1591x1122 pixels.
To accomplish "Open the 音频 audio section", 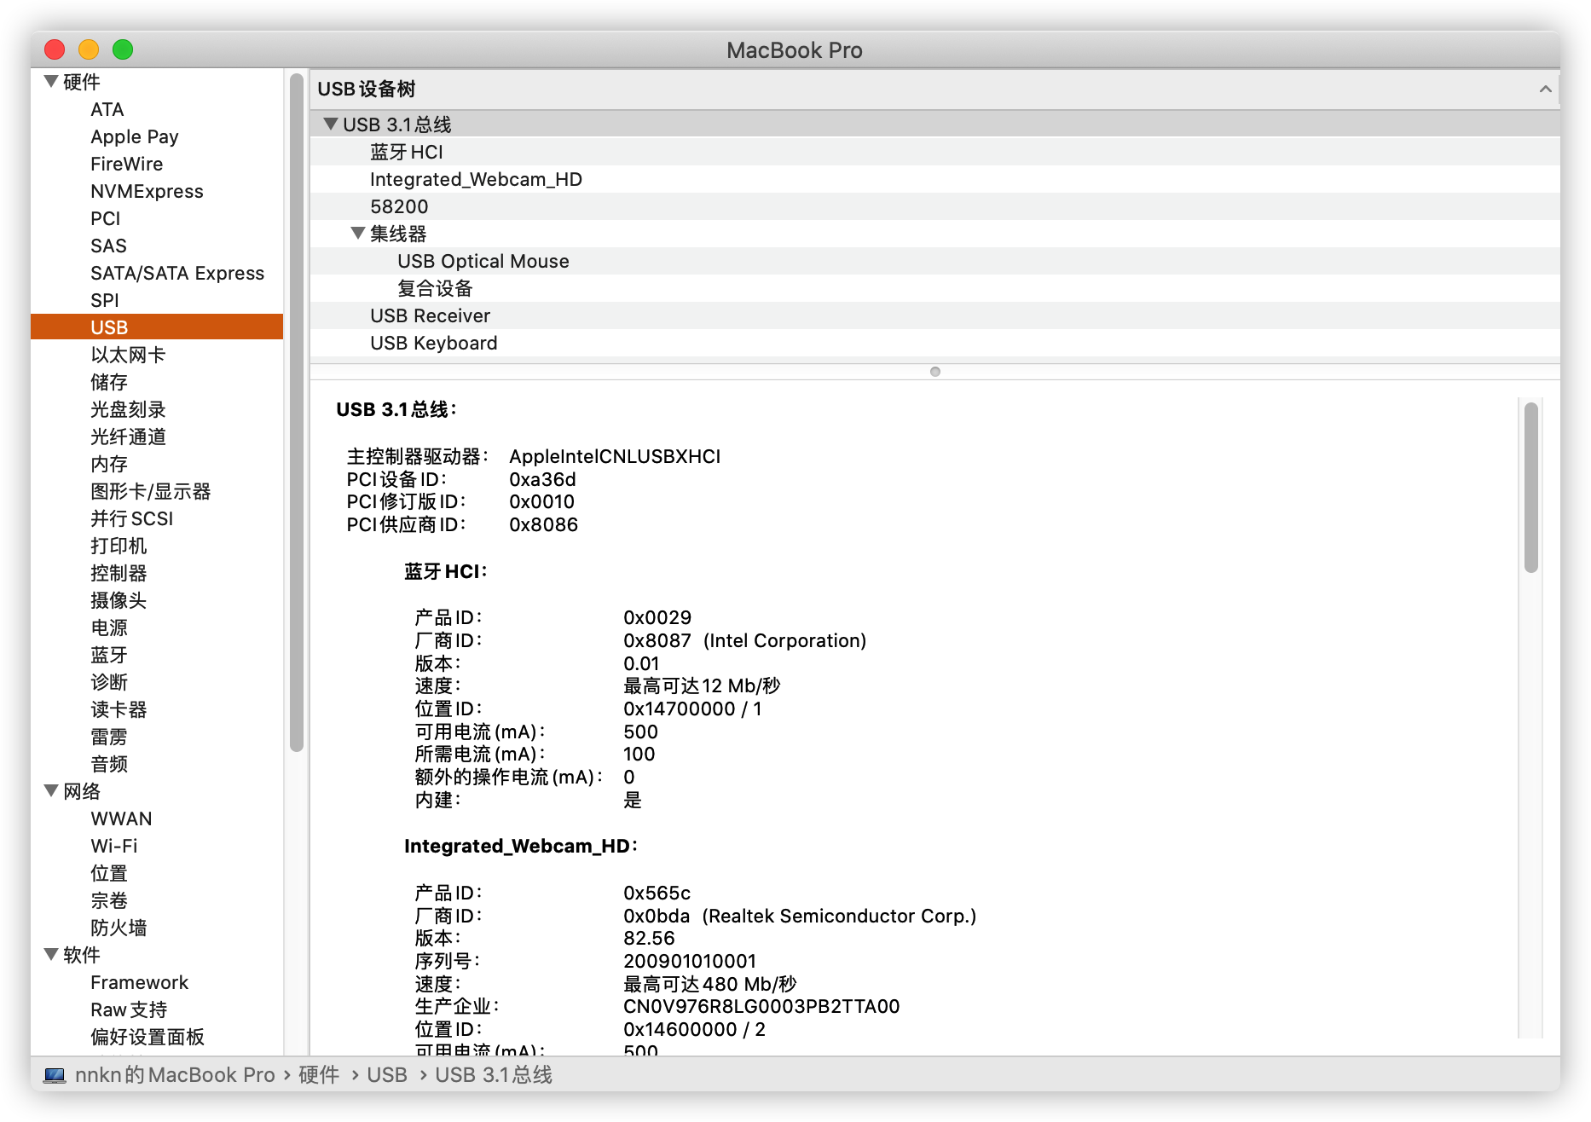I will [109, 764].
